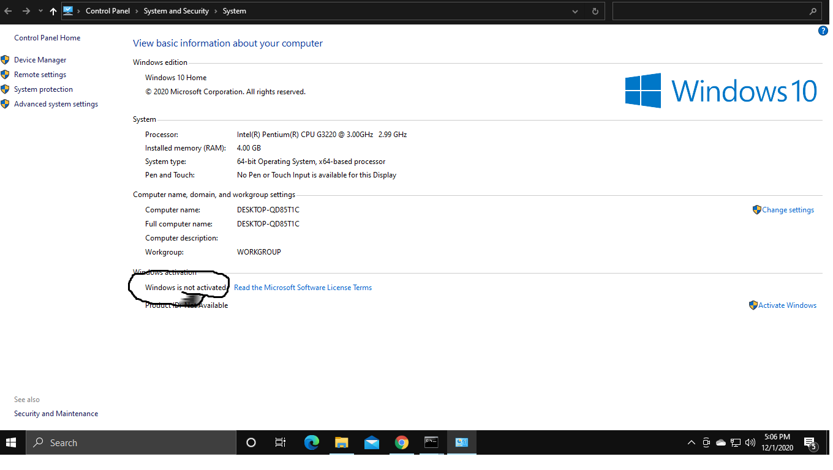Open the volume control tray icon
Screen dimensions: 833x470
750,442
